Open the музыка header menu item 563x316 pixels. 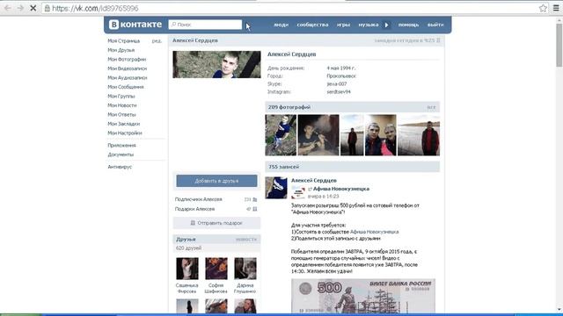369,25
